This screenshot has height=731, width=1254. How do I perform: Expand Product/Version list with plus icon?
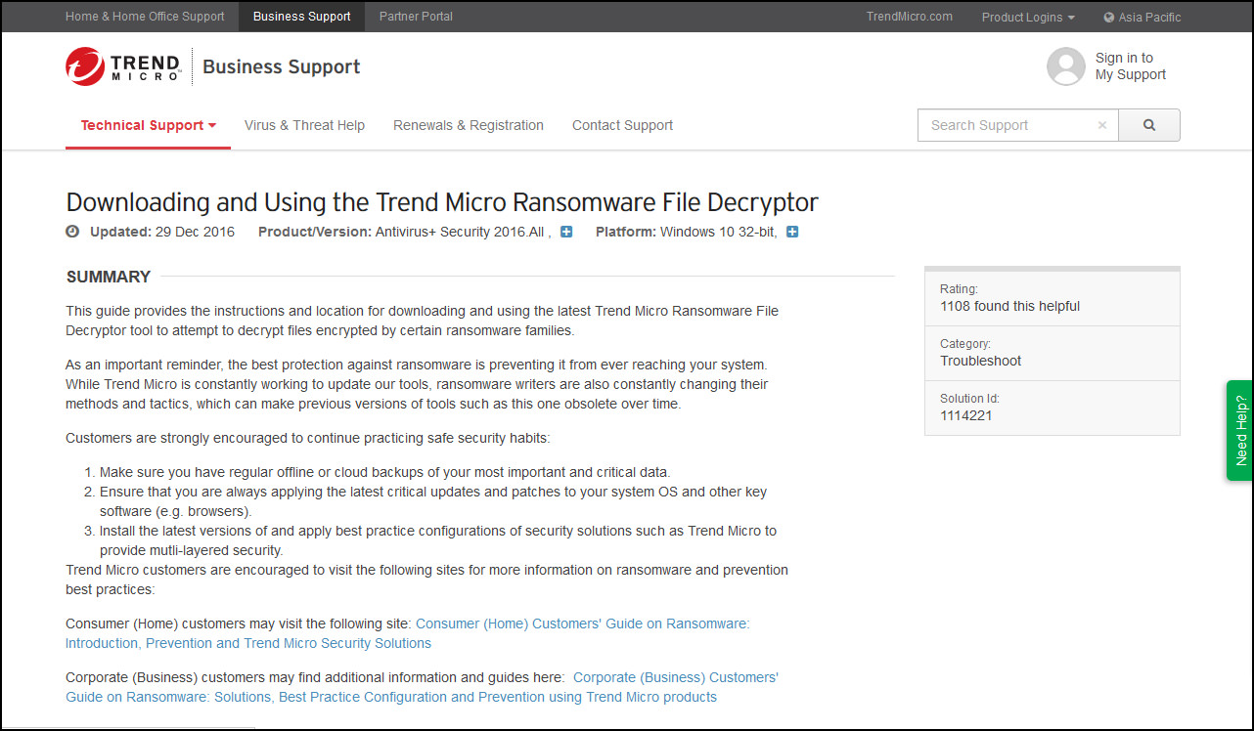coord(566,232)
